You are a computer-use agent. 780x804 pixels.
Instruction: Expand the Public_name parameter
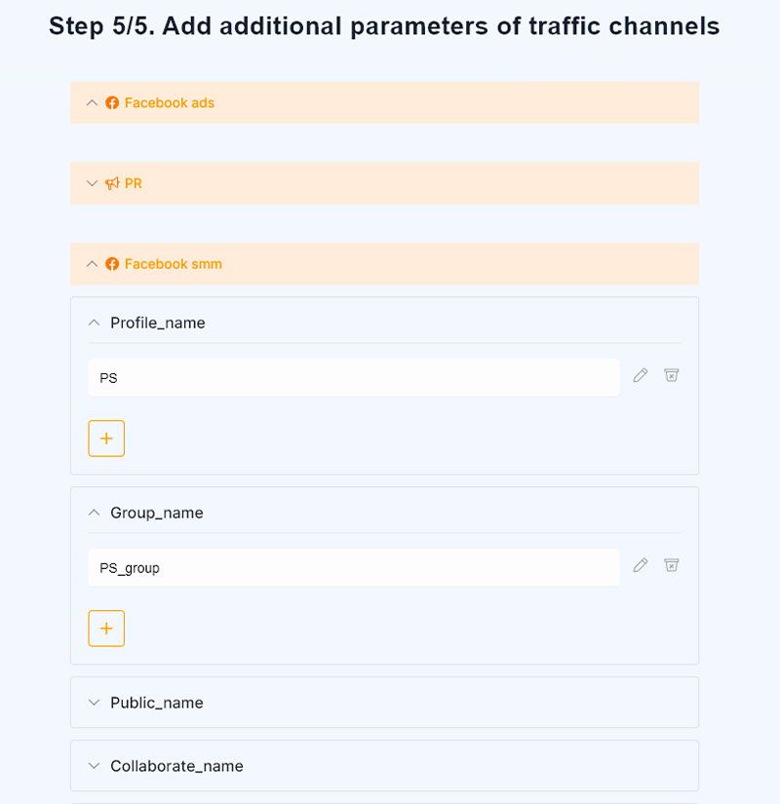point(384,702)
